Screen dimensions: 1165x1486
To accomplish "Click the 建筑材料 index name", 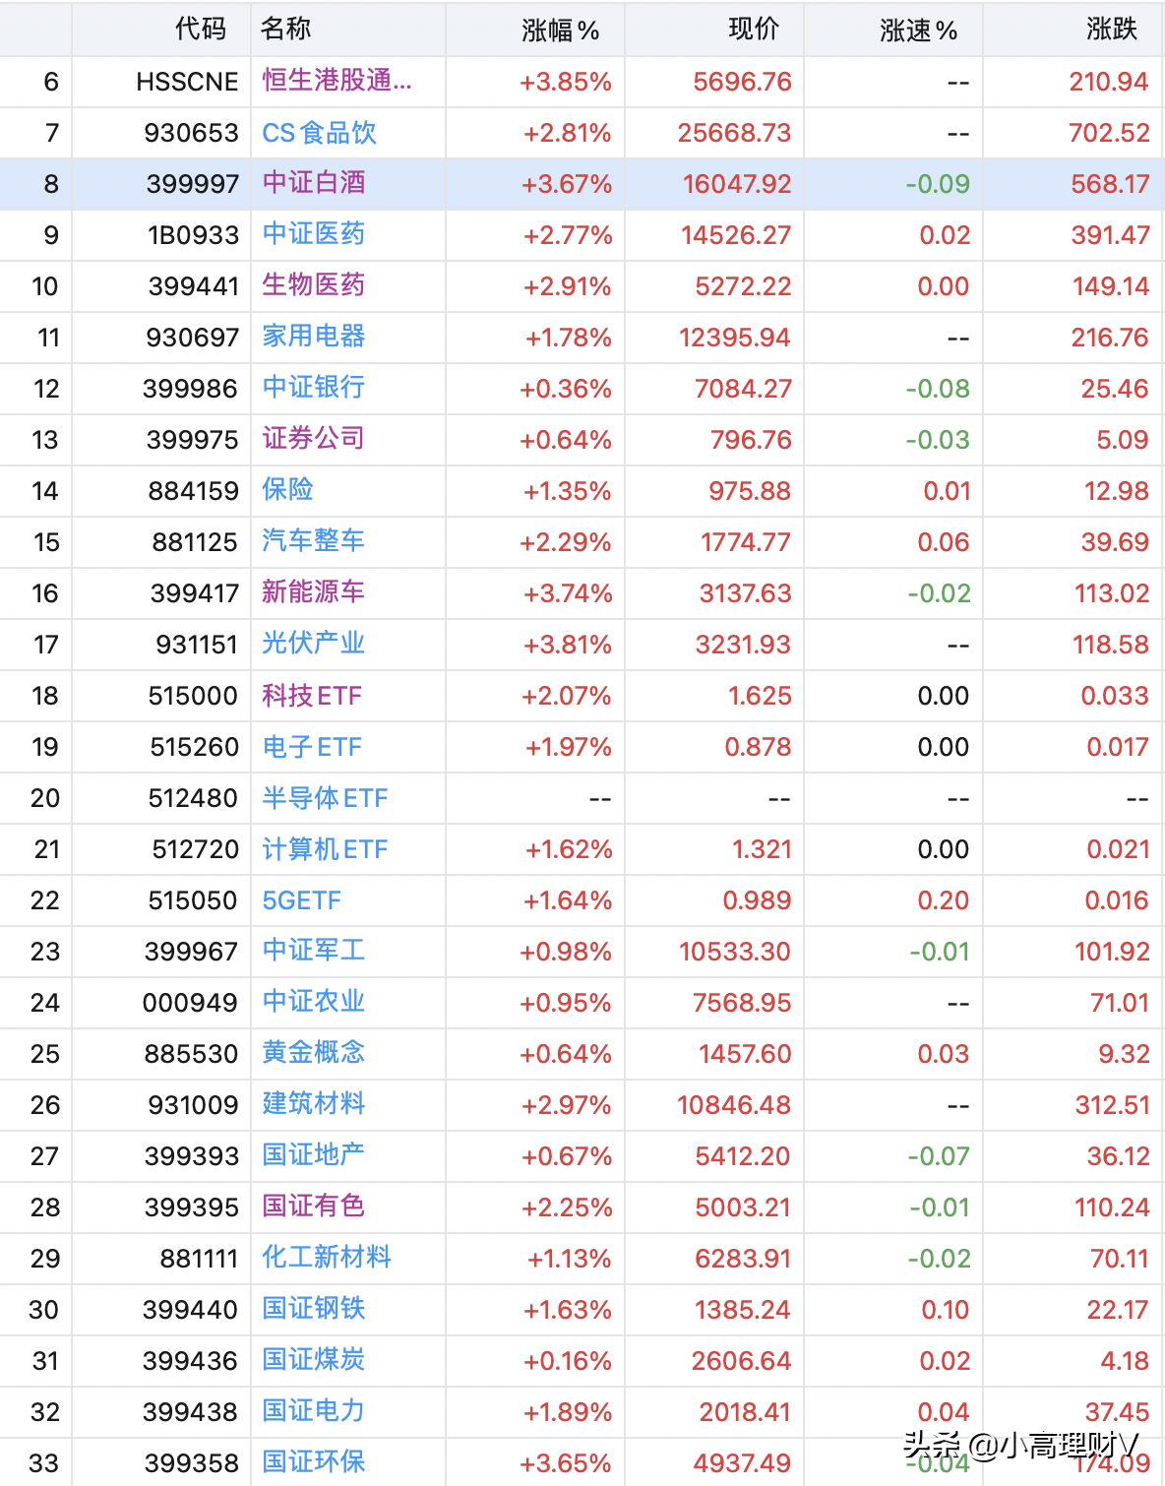I will click(x=314, y=1104).
